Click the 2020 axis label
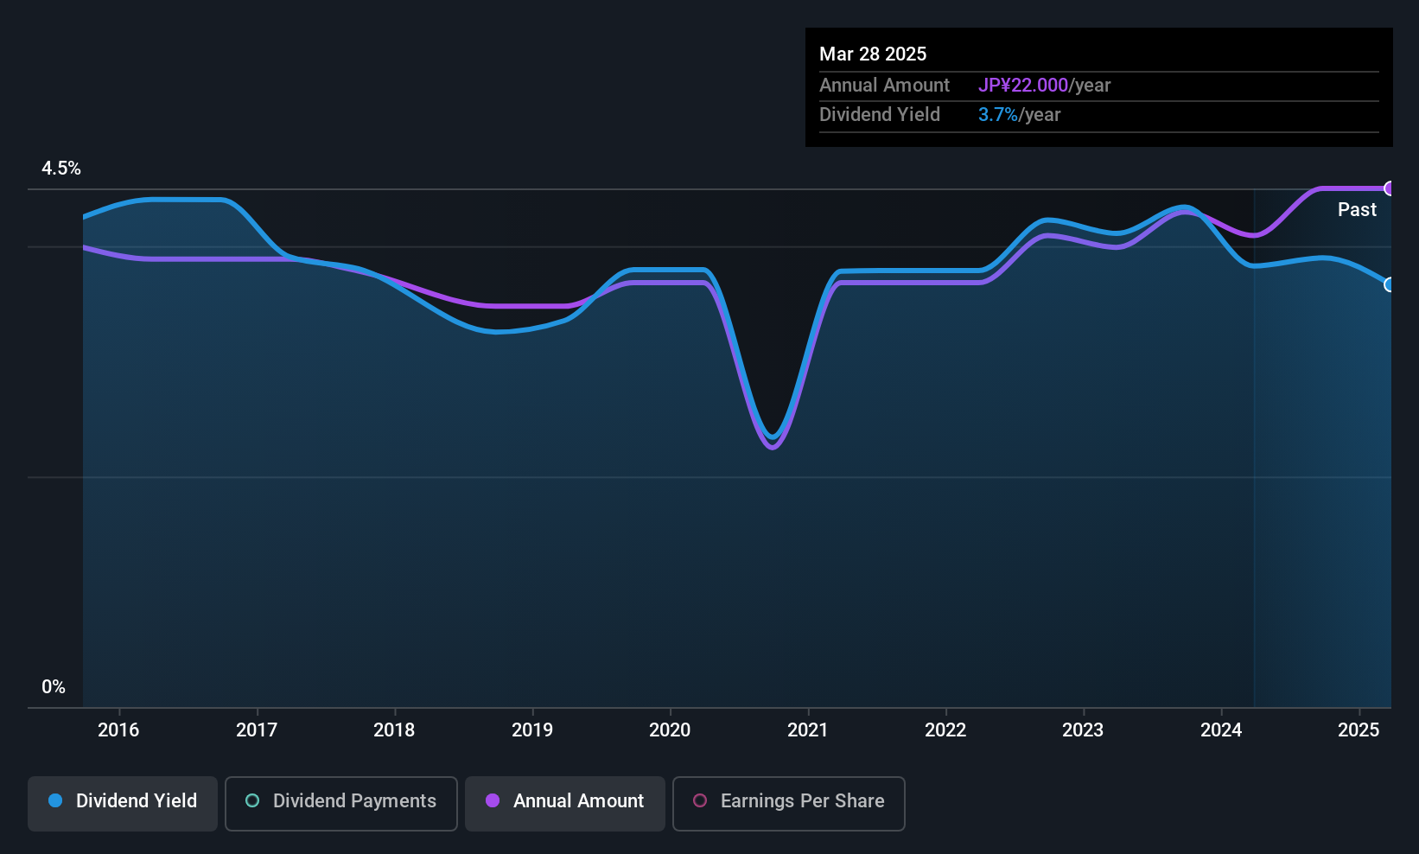The height and width of the screenshot is (854, 1419). click(x=670, y=730)
